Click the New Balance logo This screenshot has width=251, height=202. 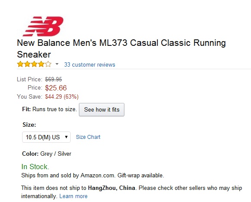43,26
